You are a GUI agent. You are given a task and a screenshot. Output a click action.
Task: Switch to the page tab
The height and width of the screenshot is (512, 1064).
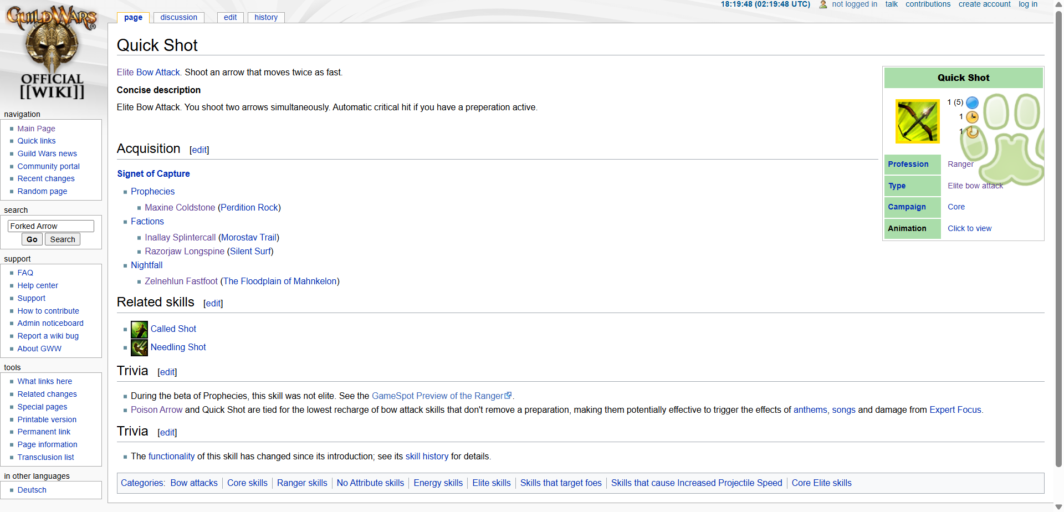pos(133,17)
